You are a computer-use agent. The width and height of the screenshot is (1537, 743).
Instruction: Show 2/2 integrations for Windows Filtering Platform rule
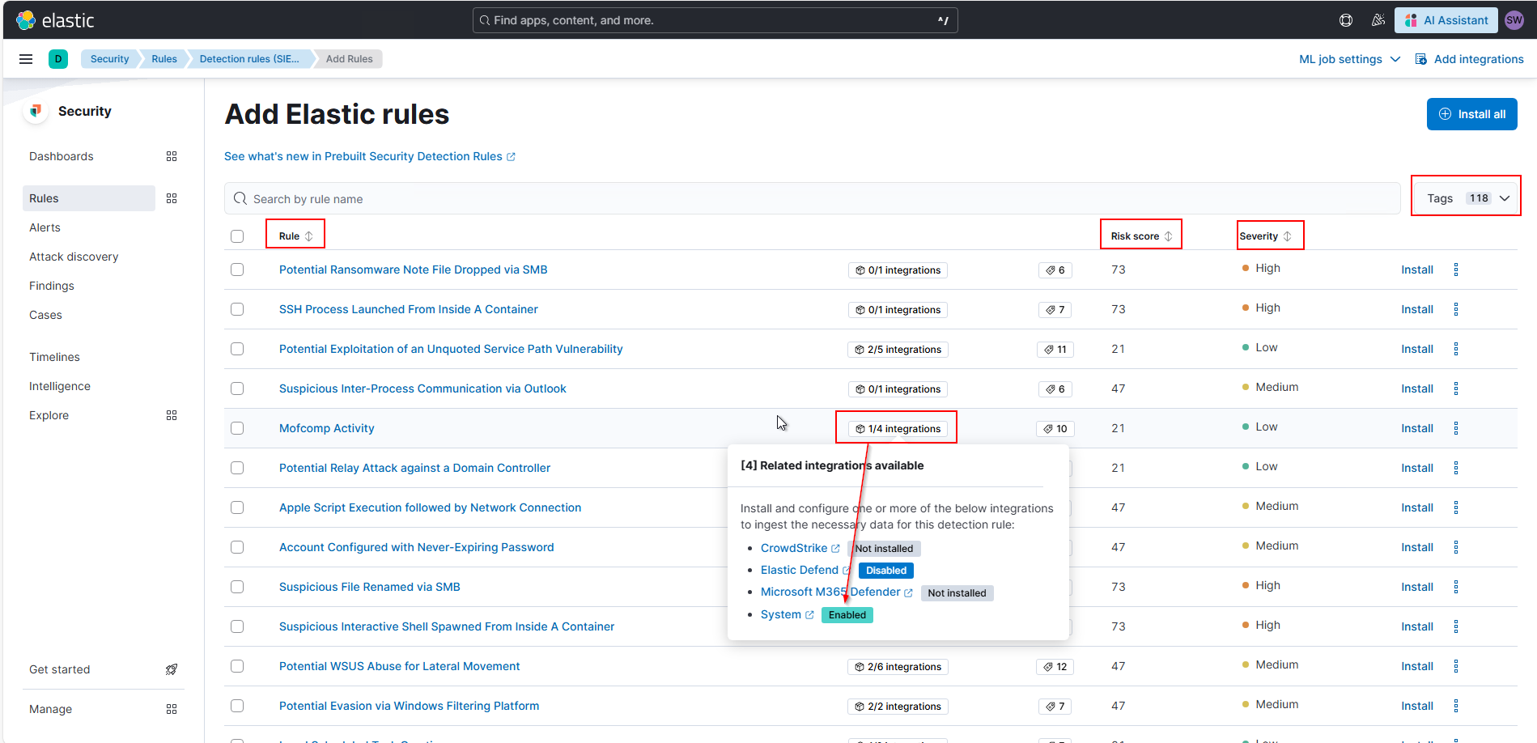[898, 707]
